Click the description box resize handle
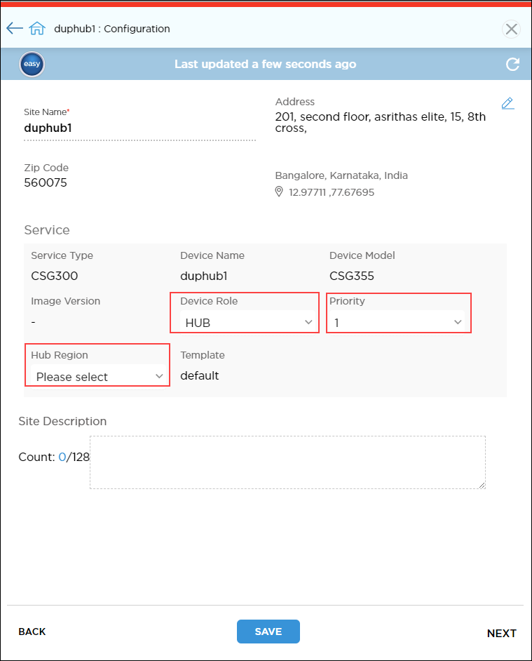The height and width of the screenshot is (661, 532). tap(482, 485)
